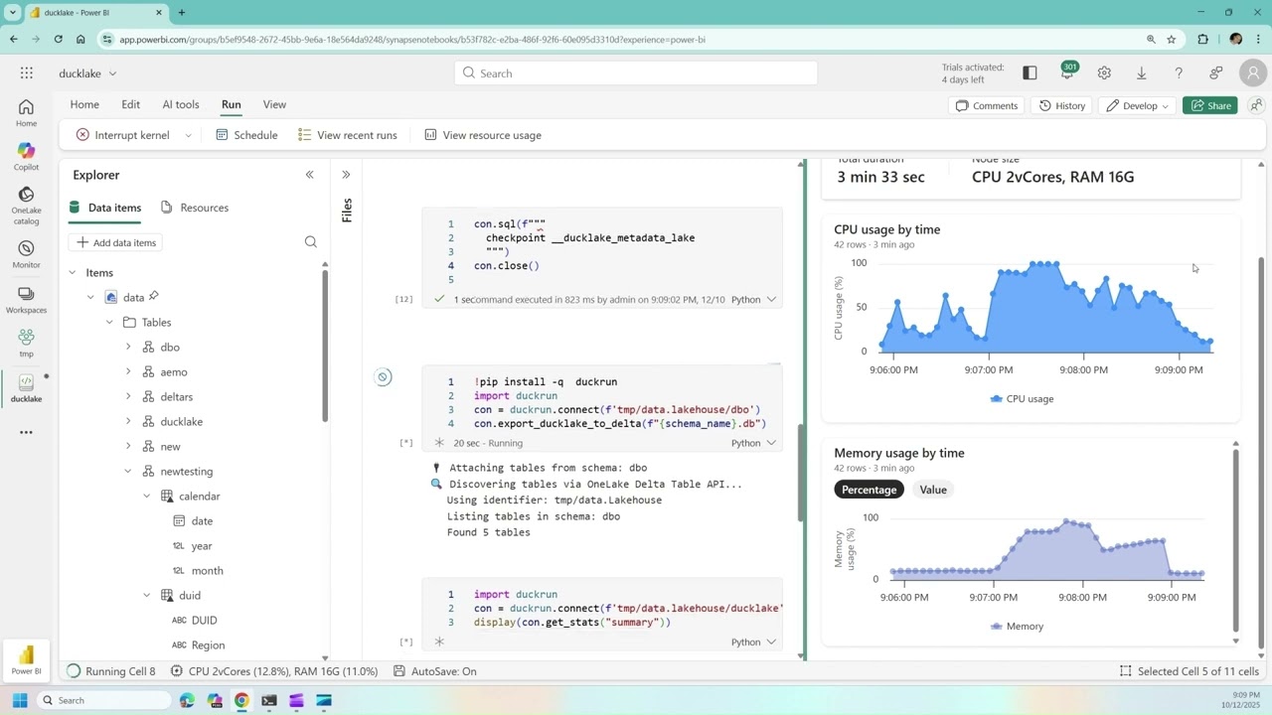Collapse the Tables folder
1272x715 pixels.
click(109, 322)
